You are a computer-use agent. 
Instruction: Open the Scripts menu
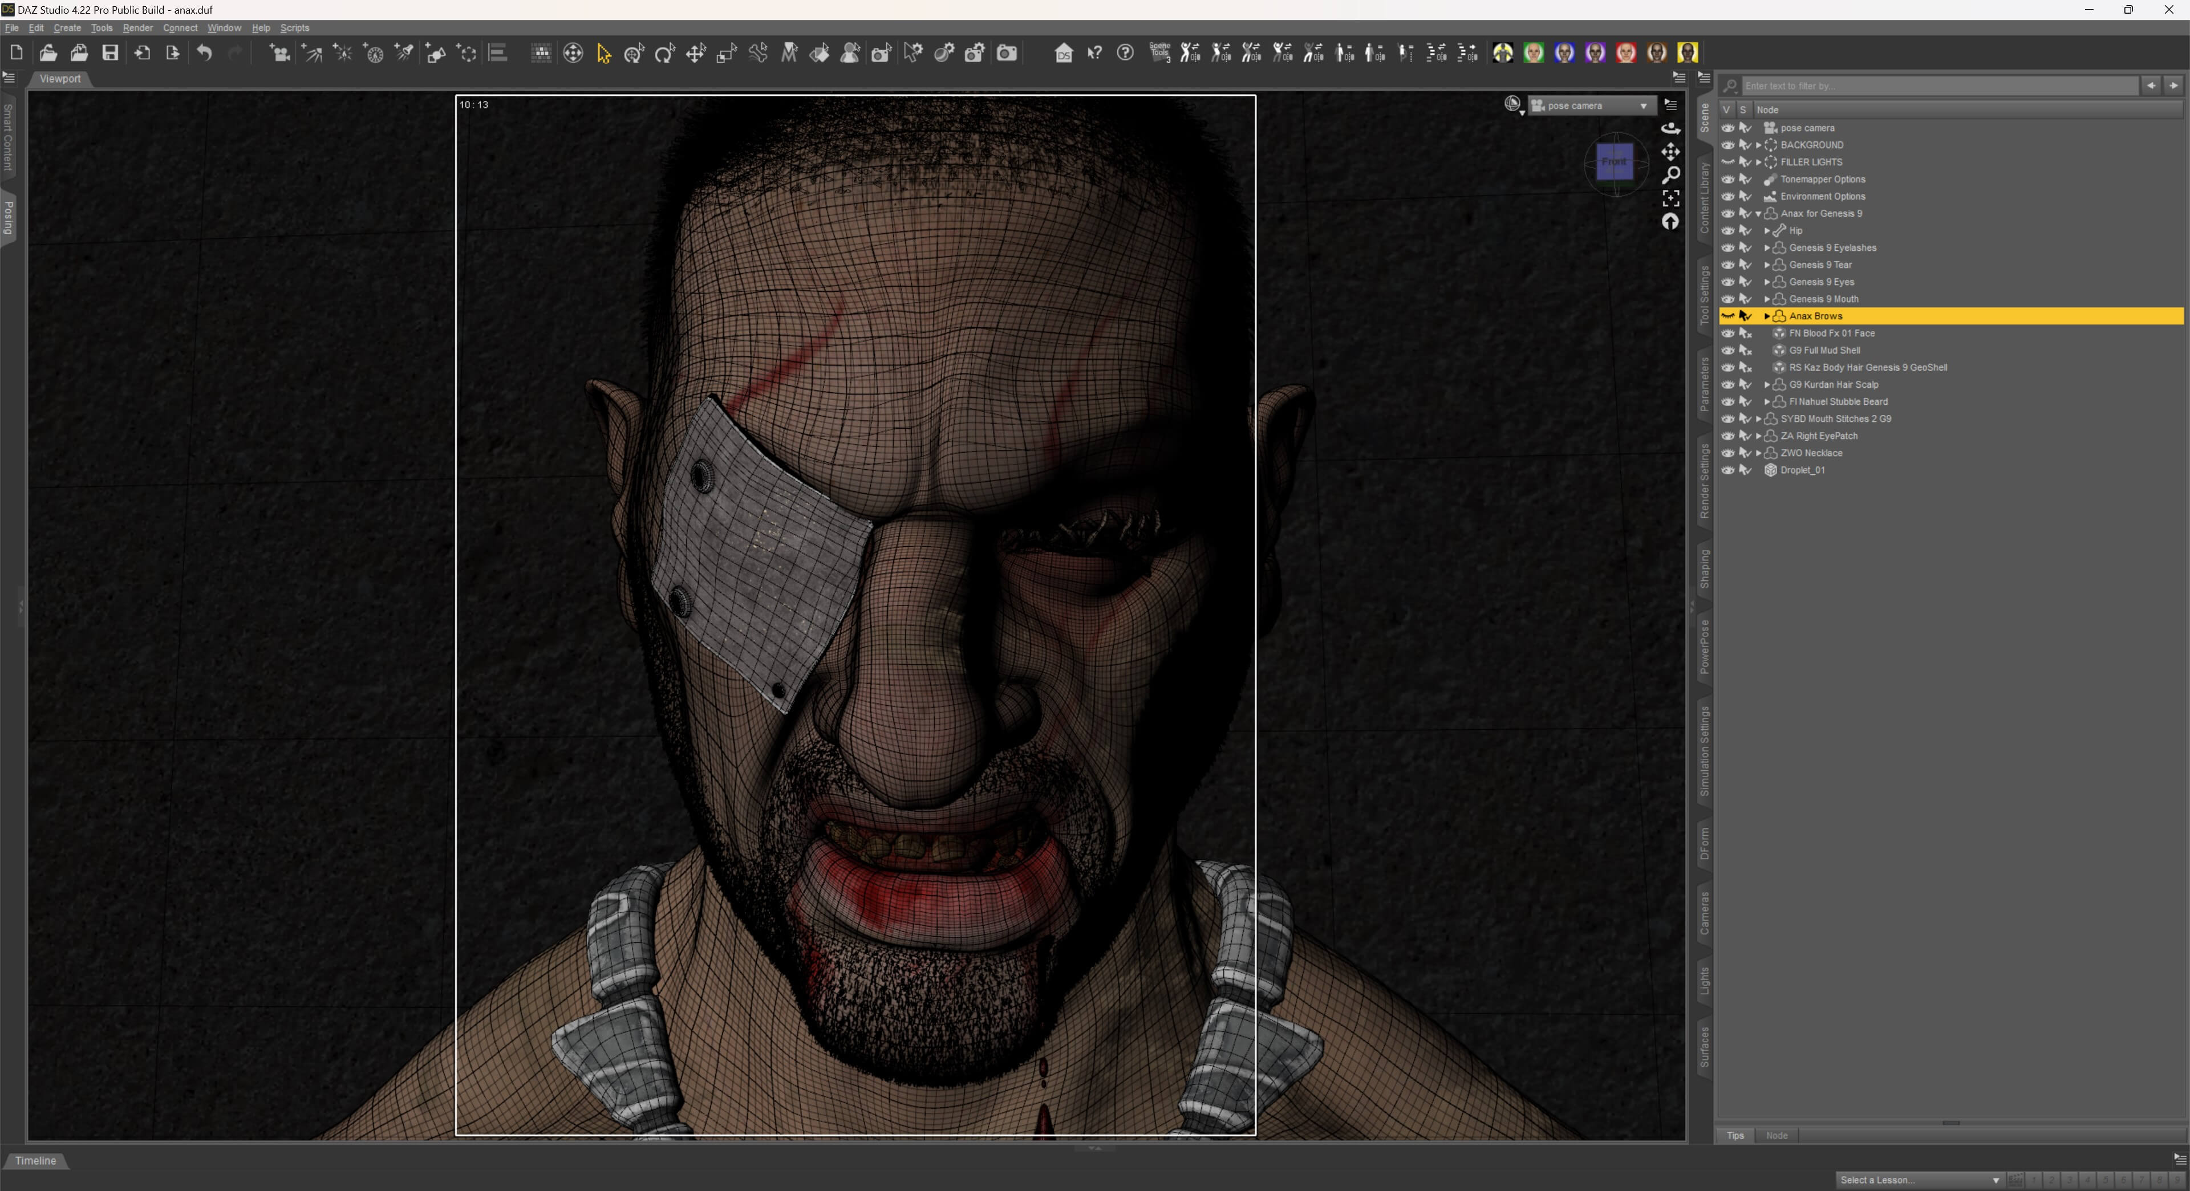tap(294, 28)
